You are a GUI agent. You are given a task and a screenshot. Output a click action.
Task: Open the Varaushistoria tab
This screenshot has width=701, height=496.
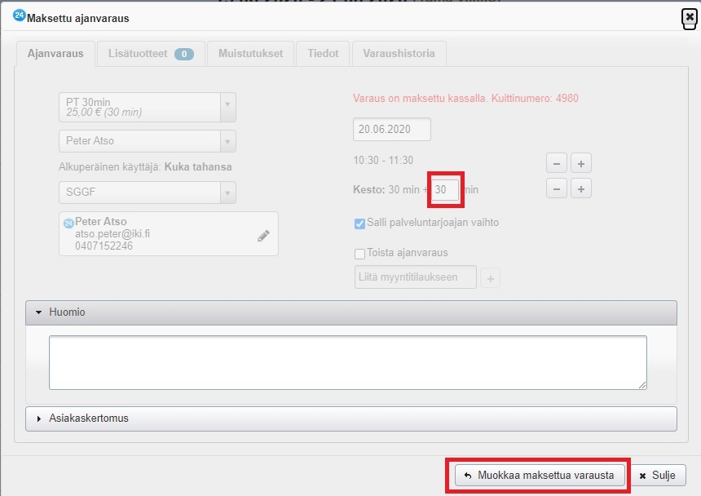tap(399, 54)
